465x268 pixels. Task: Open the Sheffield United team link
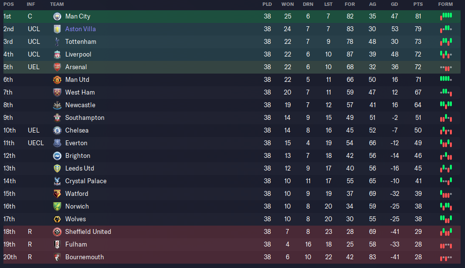(x=88, y=231)
